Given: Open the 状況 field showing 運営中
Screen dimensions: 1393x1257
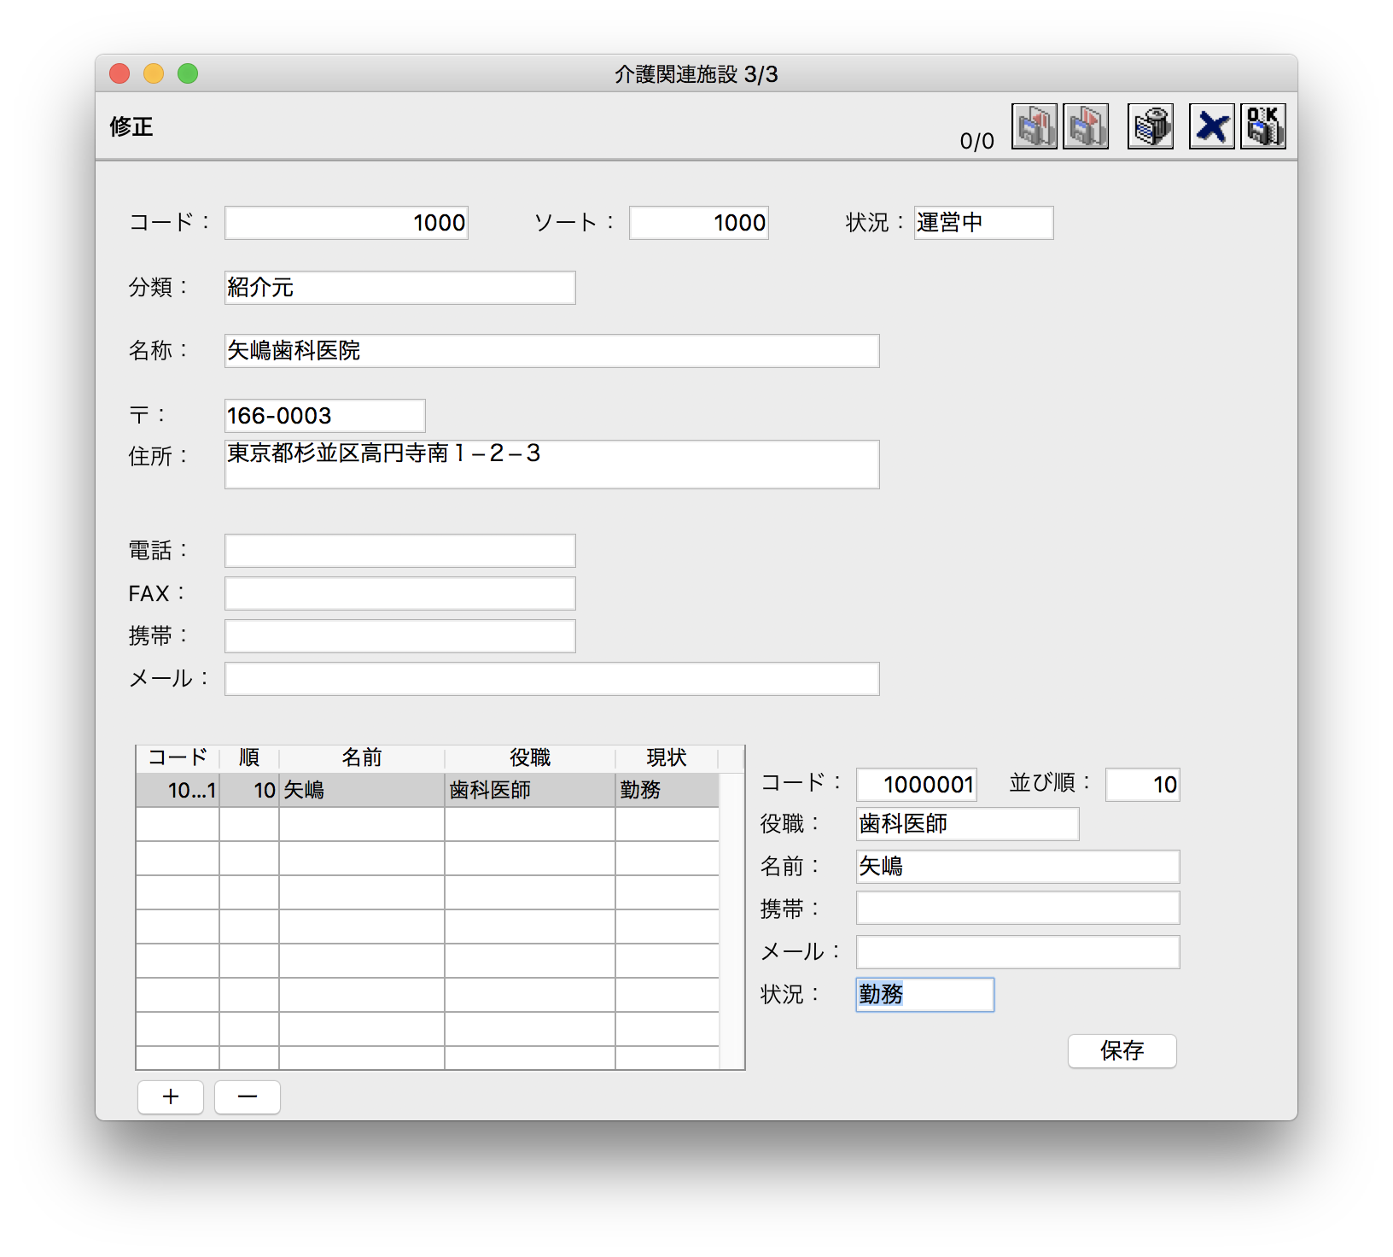Looking at the screenshot, I should (x=983, y=223).
